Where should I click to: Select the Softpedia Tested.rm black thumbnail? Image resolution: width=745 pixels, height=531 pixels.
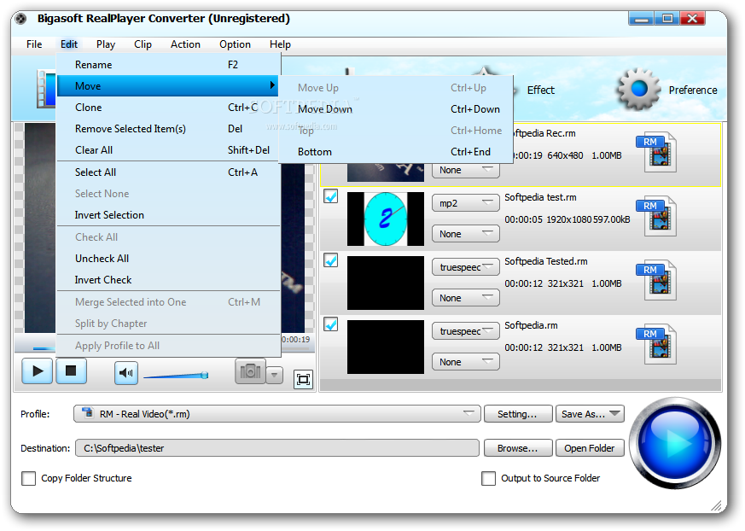pyautogui.click(x=386, y=283)
